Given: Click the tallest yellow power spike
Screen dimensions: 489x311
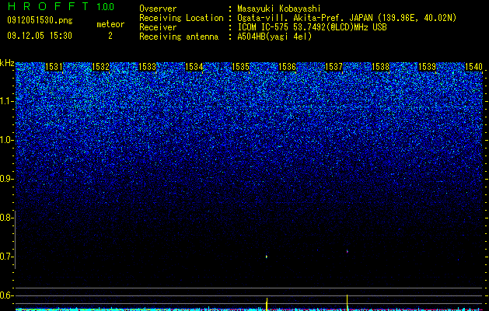Looking at the screenshot, I should (347, 302).
